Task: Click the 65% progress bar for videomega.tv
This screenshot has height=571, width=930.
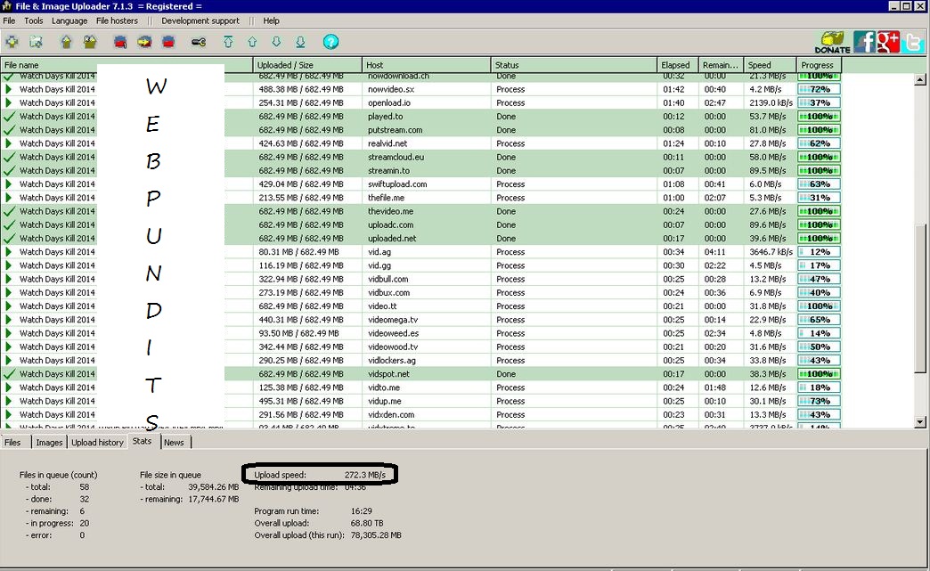Action: (819, 320)
